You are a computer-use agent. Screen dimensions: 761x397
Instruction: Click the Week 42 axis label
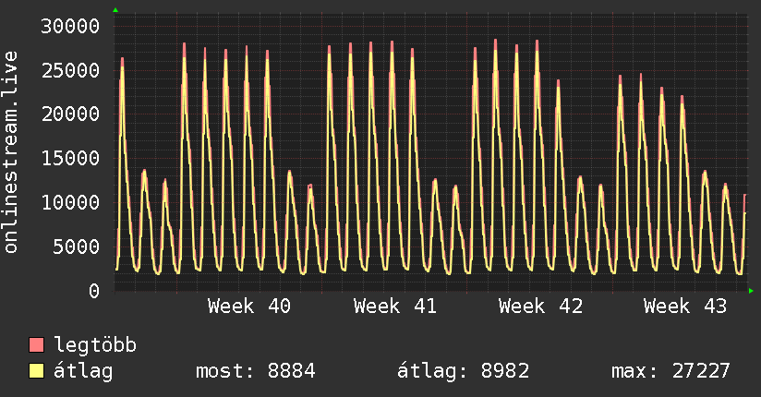(x=540, y=307)
